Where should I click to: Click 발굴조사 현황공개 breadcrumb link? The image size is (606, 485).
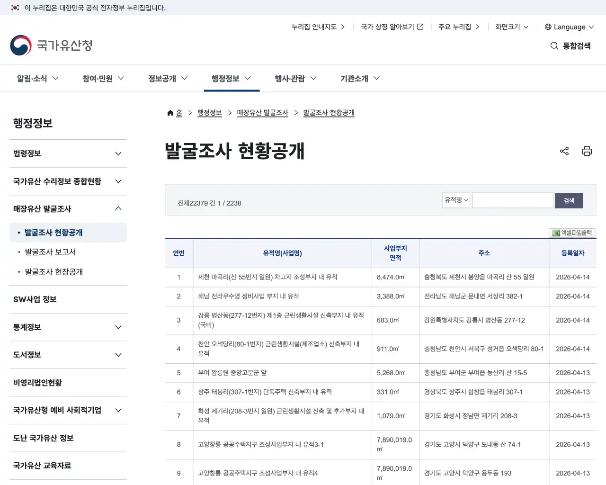tap(329, 113)
